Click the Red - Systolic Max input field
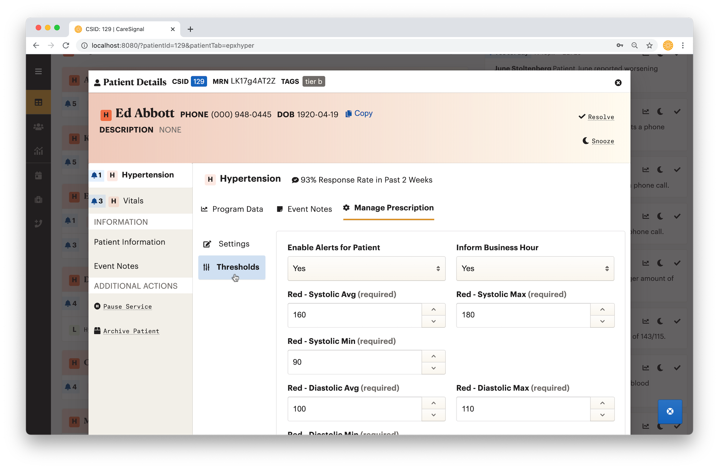 pos(523,315)
